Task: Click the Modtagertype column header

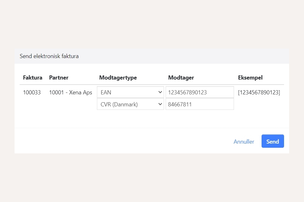Action: click(118, 78)
